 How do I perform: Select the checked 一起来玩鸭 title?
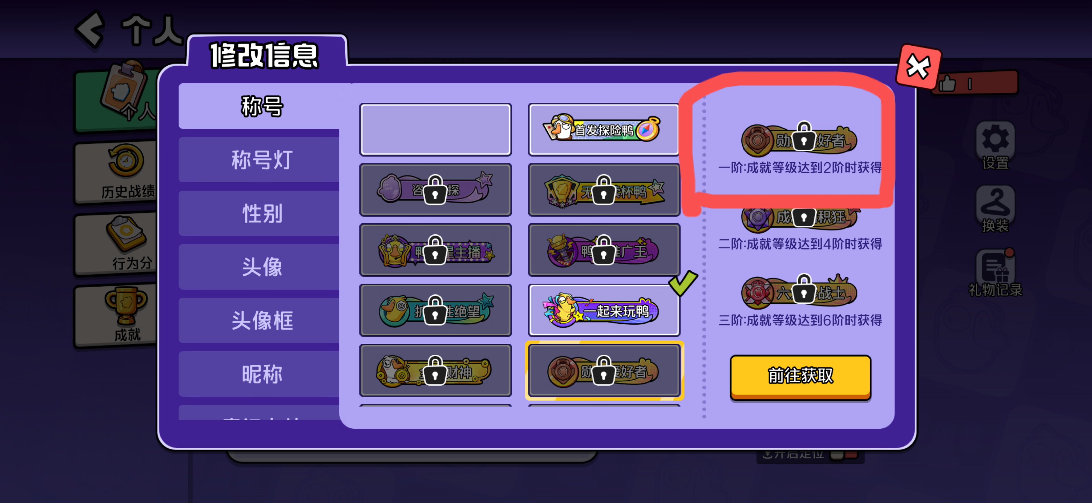click(604, 310)
